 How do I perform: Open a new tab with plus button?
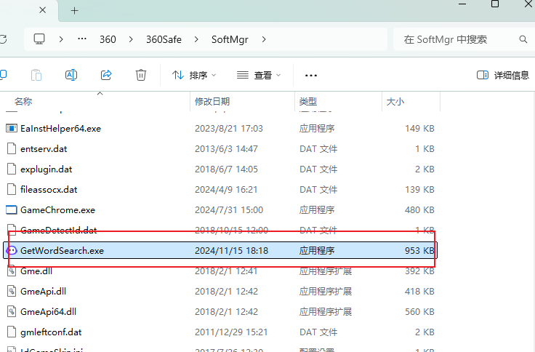[74, 11]
